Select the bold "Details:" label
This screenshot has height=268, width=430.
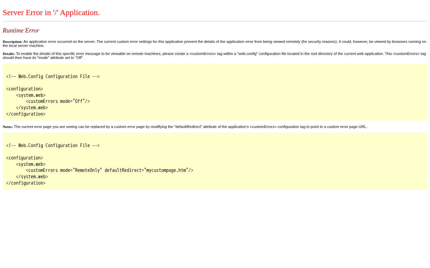(9, 54)
